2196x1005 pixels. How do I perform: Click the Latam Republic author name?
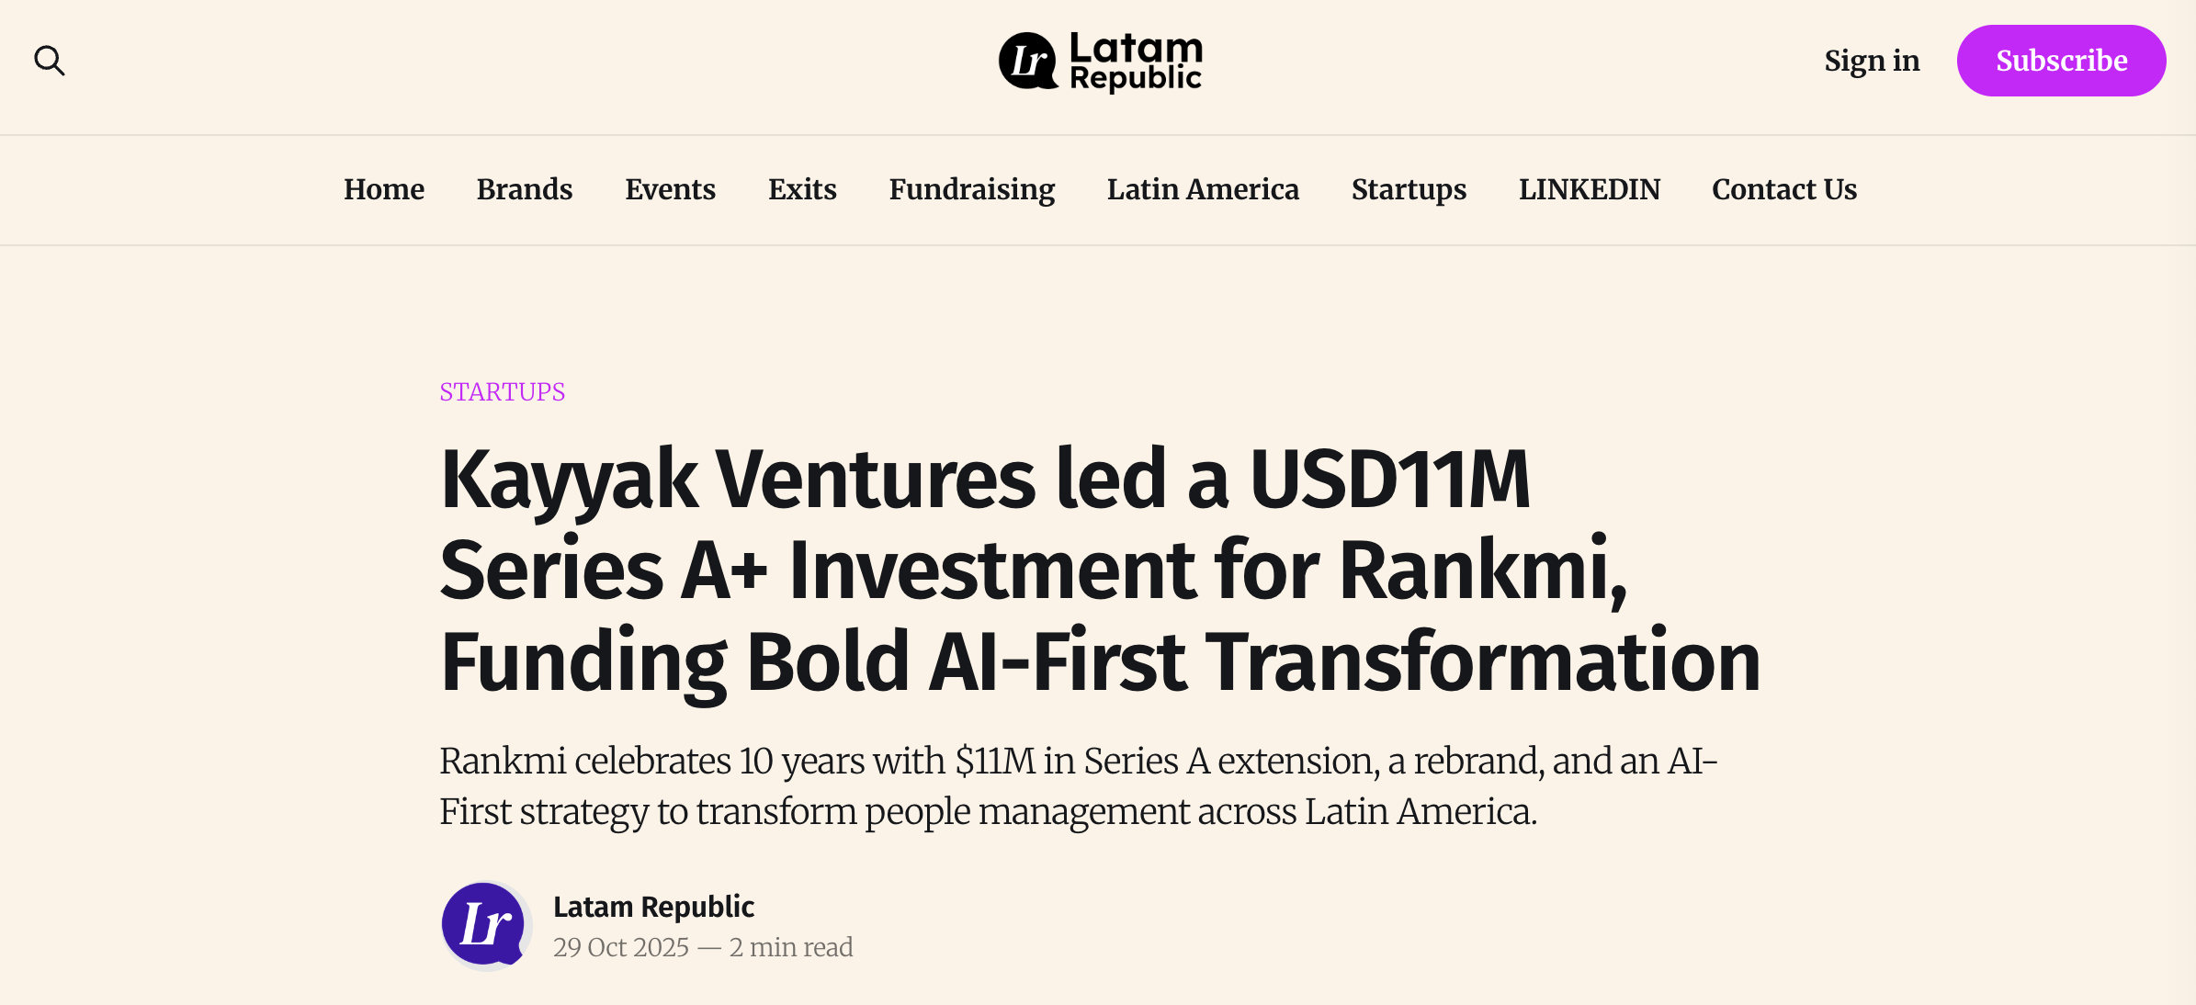653,907
